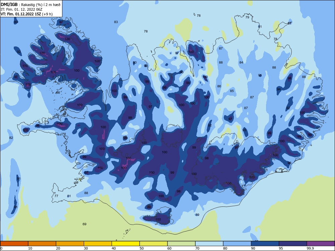Image resolution: width=335 pixels, height=251 pixels.
Task: Click the navy 95–99.9 legend swatch
Action: coord(293,244)
